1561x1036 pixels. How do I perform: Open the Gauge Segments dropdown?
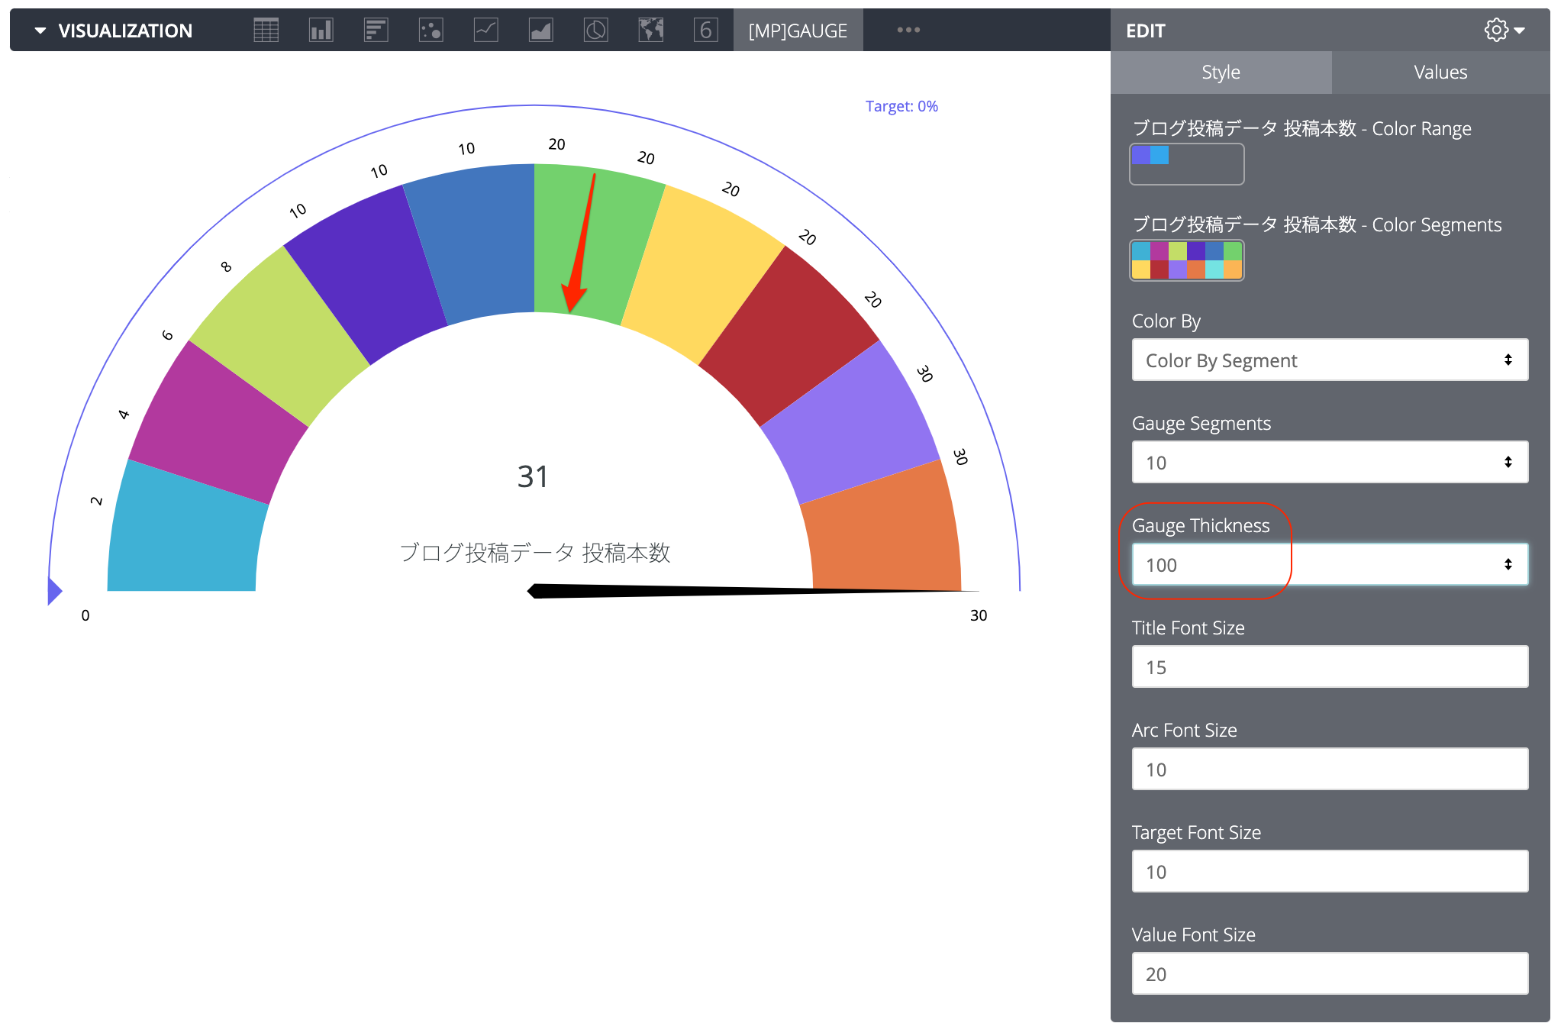pos(1329,462)
